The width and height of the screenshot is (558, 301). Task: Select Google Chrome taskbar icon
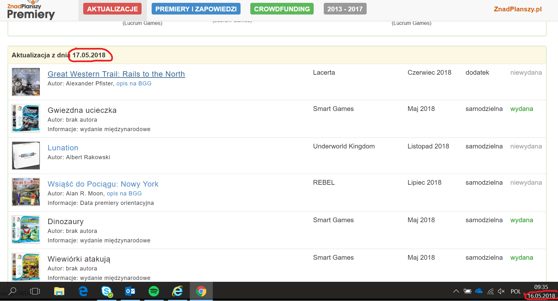tap(201, 291)
